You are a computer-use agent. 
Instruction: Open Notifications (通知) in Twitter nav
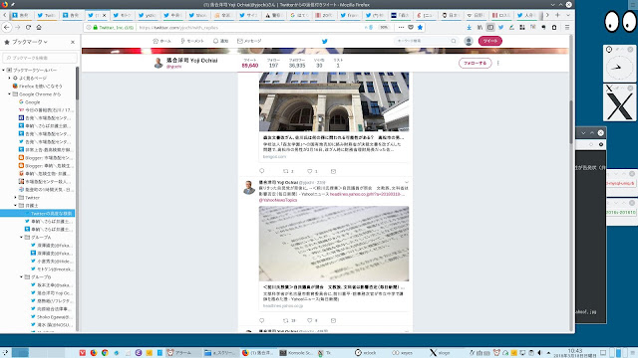tap(220, 41)
